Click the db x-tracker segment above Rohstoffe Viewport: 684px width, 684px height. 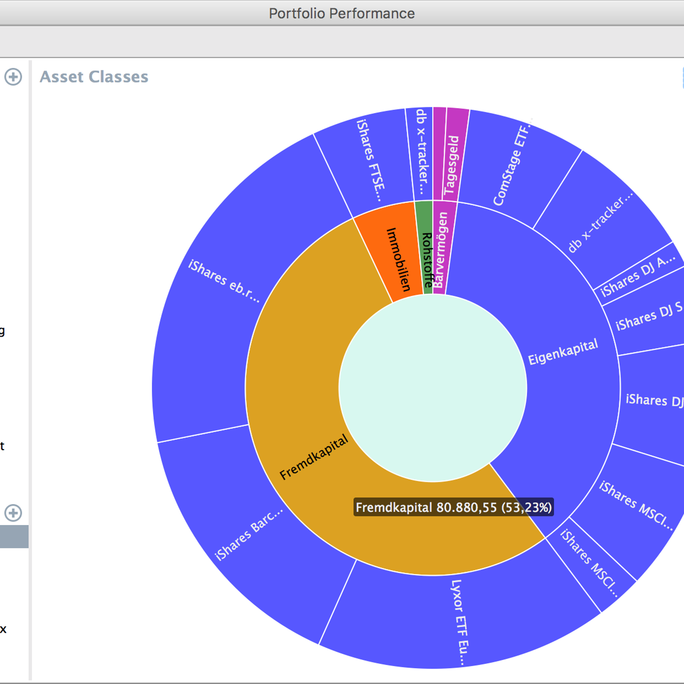(x=421, y=154)
